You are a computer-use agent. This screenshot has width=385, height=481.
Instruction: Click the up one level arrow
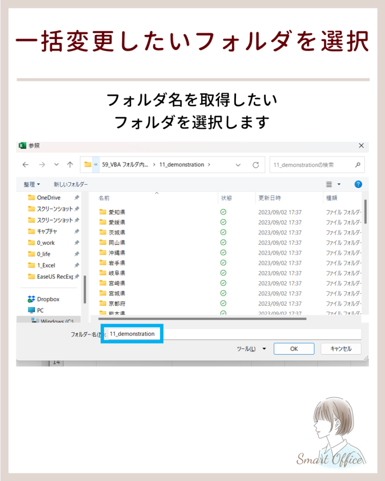70,165
